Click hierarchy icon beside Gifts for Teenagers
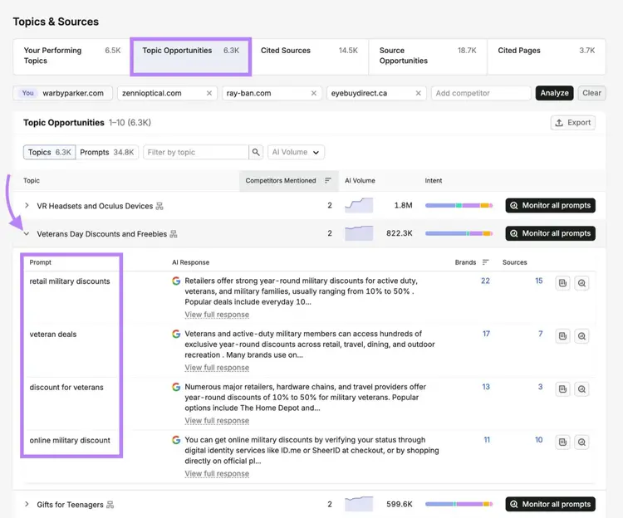 (x=110, y=505)
